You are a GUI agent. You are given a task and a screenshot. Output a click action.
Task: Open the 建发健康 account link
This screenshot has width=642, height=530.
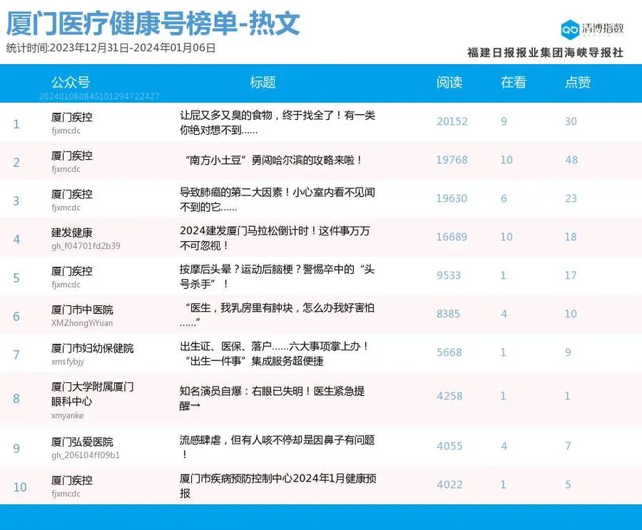coord(67,231)
